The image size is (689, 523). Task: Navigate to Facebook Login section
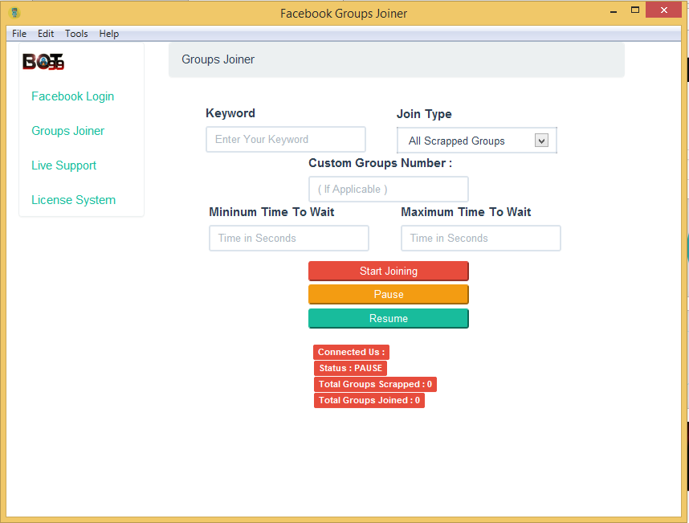[72, 96]
